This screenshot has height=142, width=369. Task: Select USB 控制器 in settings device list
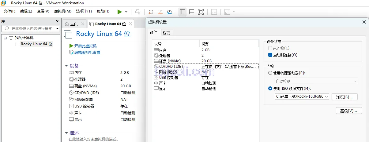[x=206, y=78]
